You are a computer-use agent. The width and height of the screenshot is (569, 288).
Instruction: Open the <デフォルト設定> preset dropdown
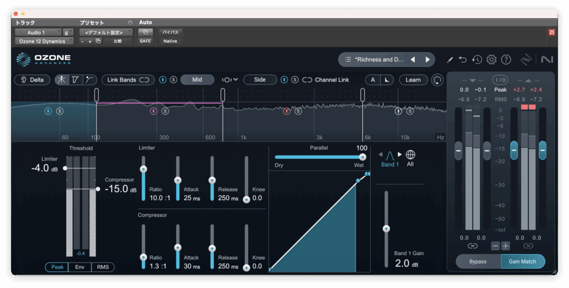(x=106, y=32)
